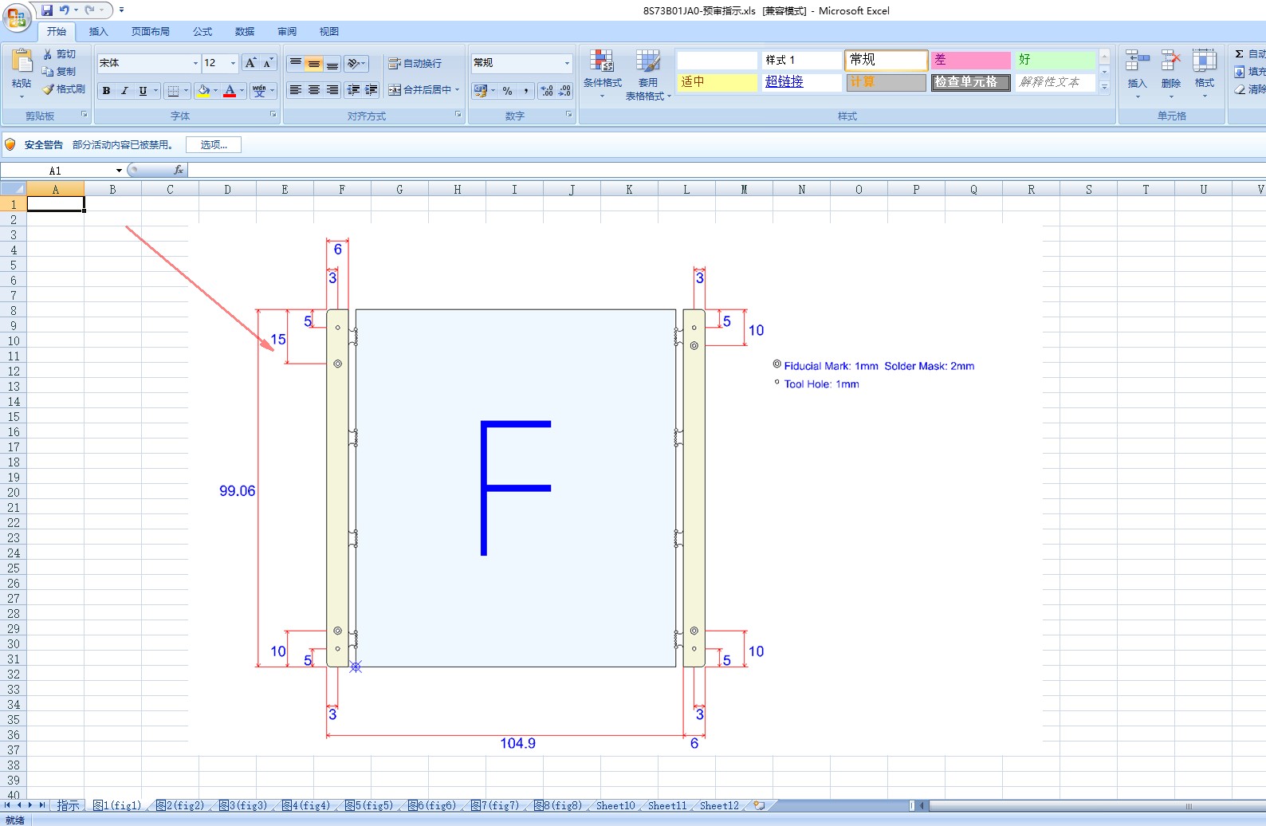Image resolution: width=1266 pixels, height=826 pixels.
Task: Toggle bold formatting
Action: click(106, 91)
